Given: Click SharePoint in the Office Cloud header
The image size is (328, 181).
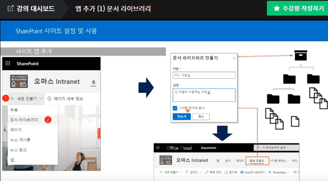Looking at the screenshot, I should [208, 148].
